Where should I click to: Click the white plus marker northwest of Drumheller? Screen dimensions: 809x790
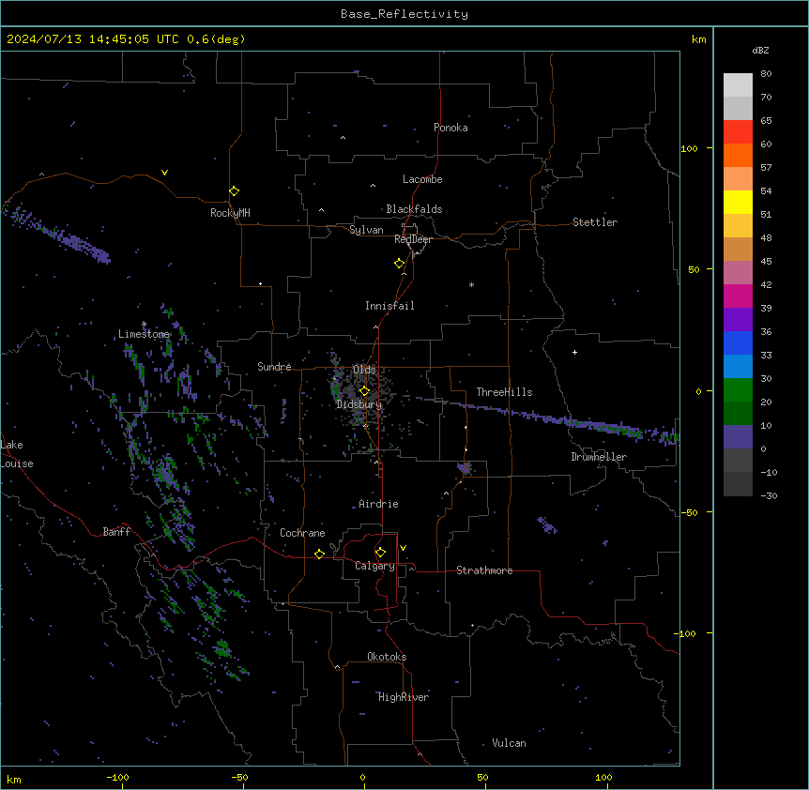(x=574, y=352)
